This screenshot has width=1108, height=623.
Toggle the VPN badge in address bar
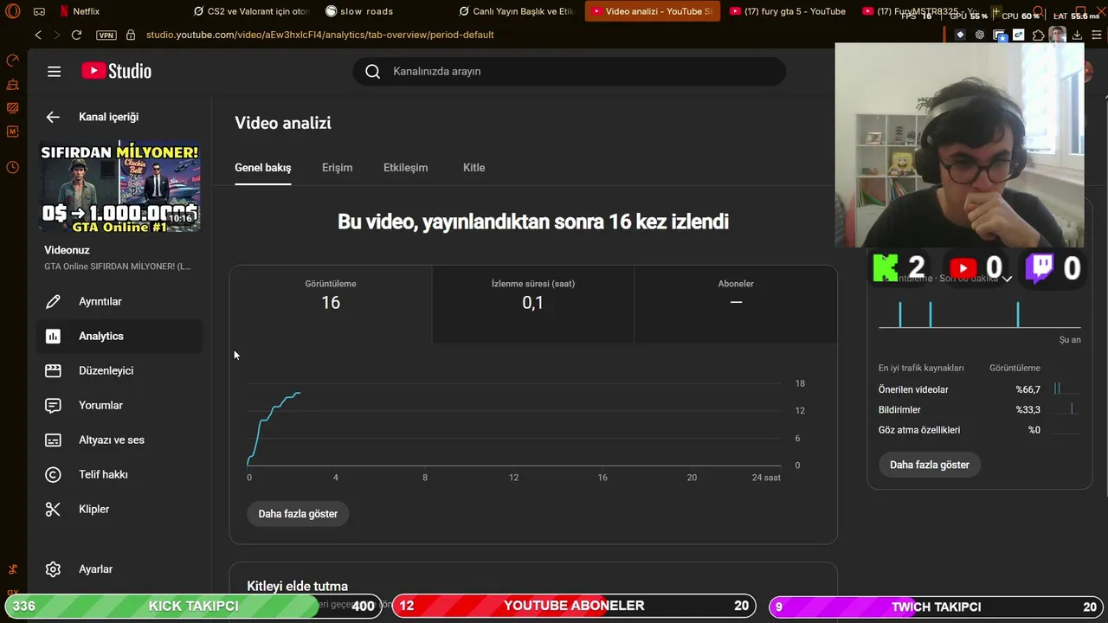pos(106,35)
